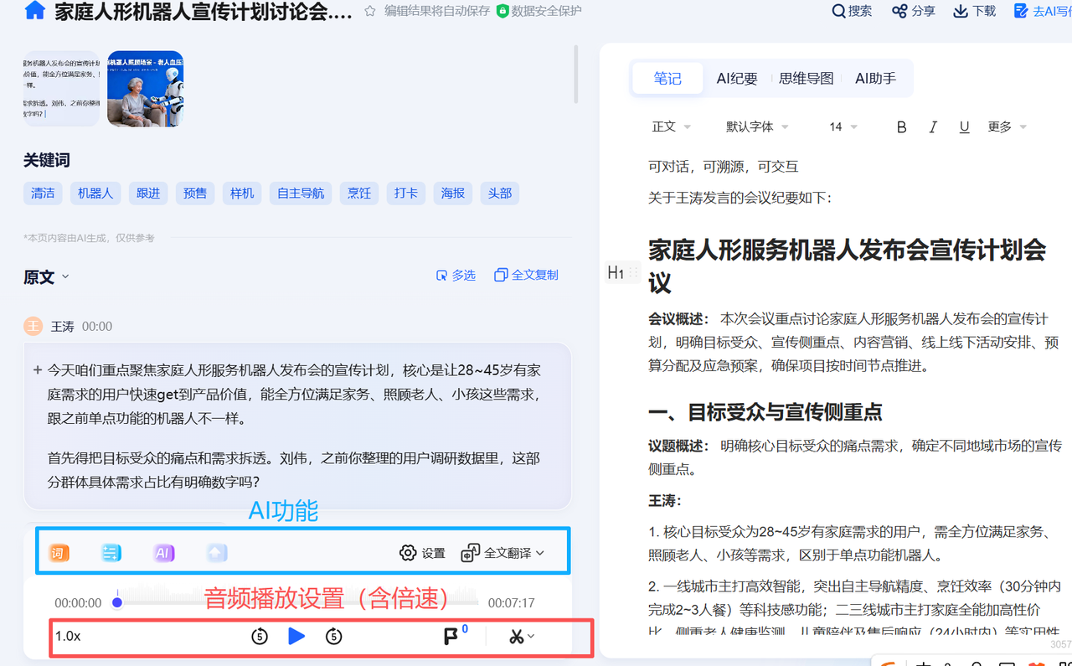Open the 默认字体 font dropdown
The height and width of the screenshot is (666, 1072).
[756, 126]
